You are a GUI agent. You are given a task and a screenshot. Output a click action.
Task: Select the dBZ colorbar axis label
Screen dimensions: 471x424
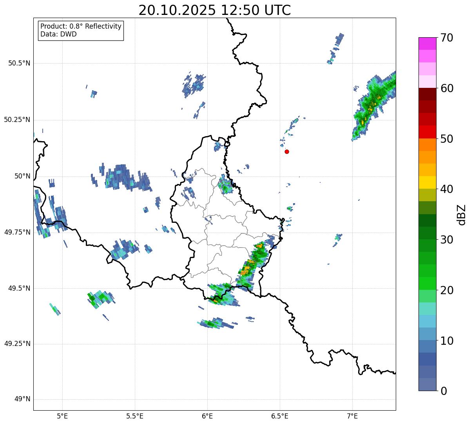click(x=462, y=215)
